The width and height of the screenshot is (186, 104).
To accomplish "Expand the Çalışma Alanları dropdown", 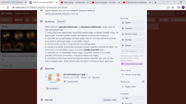I will (24, 13).
